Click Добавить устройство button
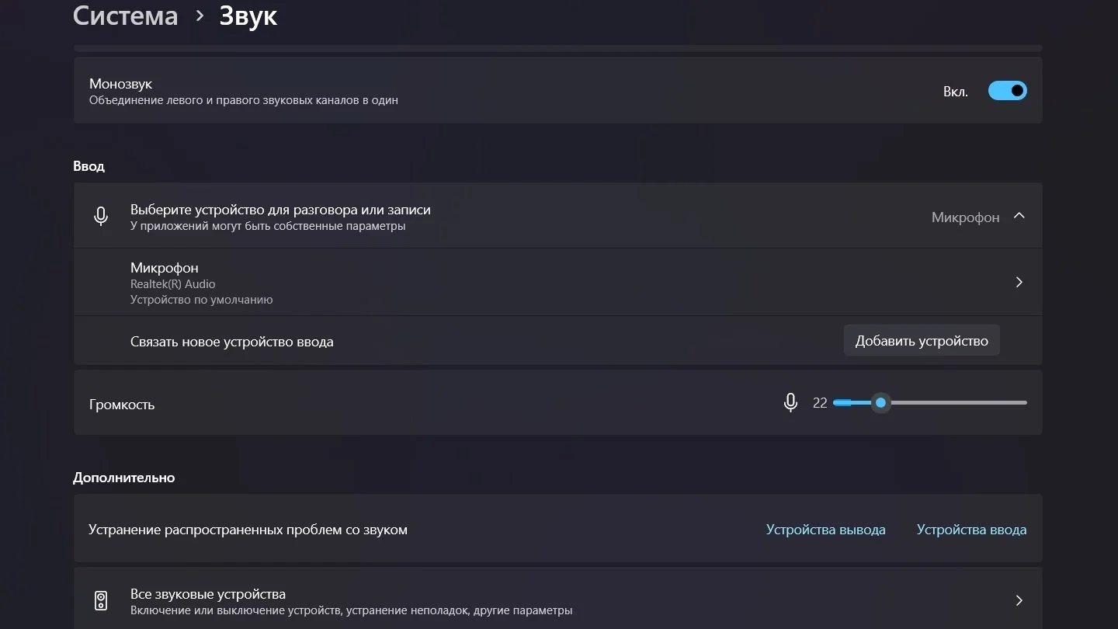 coord(922,341)
